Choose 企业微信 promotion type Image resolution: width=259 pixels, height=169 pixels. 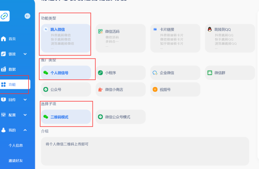[x=175, y=73]
